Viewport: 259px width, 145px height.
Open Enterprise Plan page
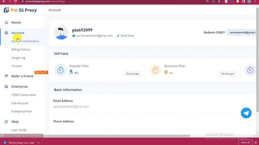tap(21, 111)
